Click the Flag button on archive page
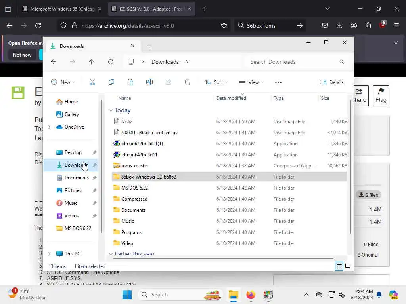406x304 pixels. pyautogui.click(x=381, y=96)
